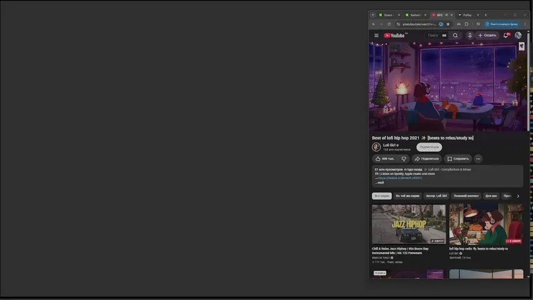The width and height of the screenshot is (533, 300).
Task: Open the Jazz Hiphop video thumbnail
Action: [x=409, y=224]
